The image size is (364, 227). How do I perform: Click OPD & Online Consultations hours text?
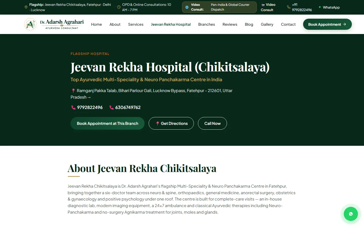[147, 7]
